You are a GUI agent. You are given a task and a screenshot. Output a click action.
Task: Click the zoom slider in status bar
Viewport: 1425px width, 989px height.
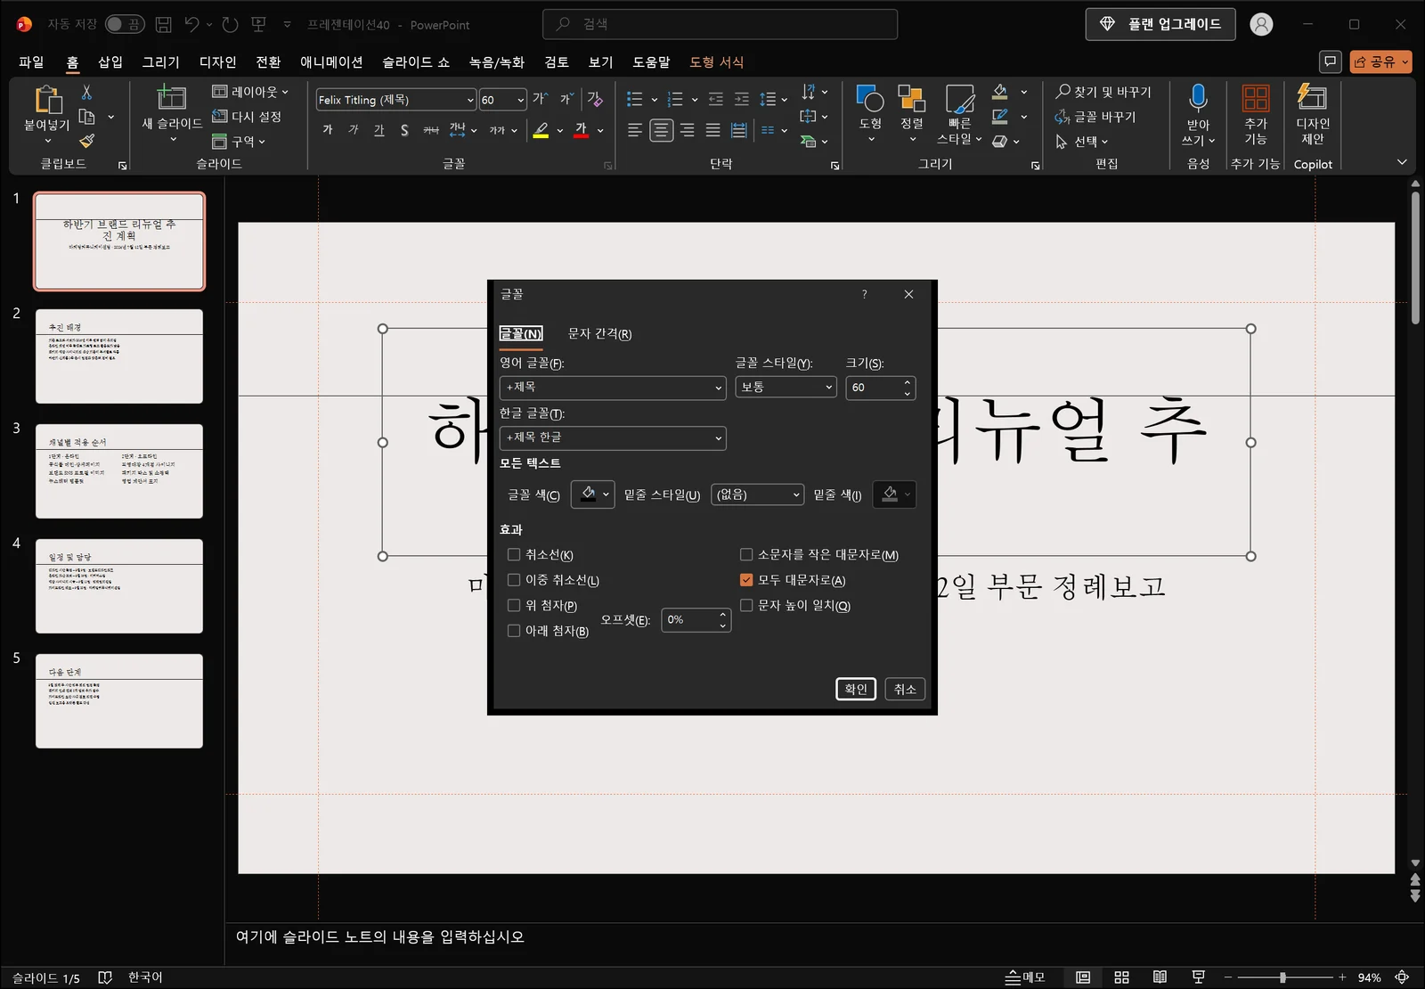point(1282,977)
